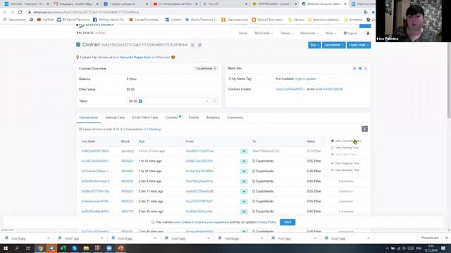
Task: Click the blue search button on Etherscan header
Action: [x=365, y=26]
